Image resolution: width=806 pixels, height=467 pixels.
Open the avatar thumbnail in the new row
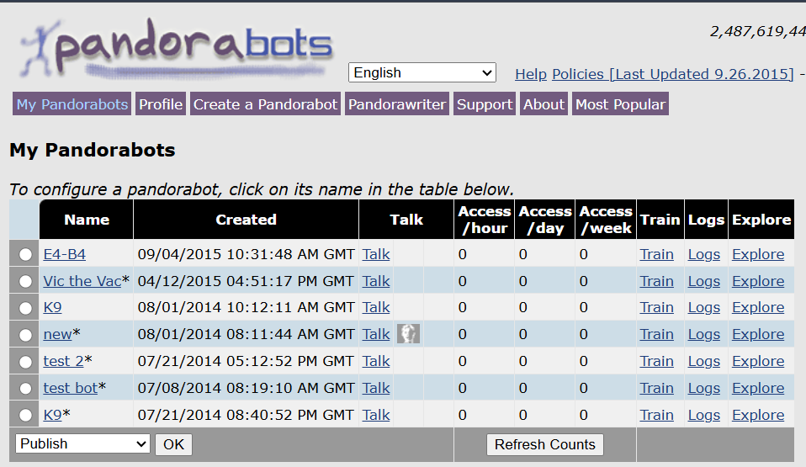click(x=408, y=334)
